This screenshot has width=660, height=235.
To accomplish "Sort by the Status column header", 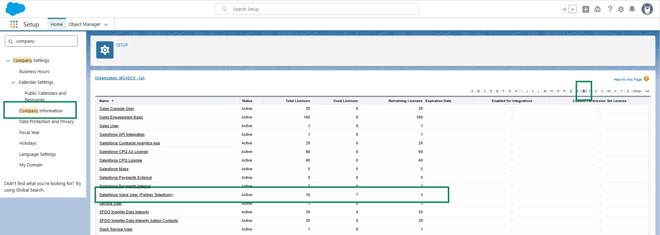I will [x=247, y=101].
